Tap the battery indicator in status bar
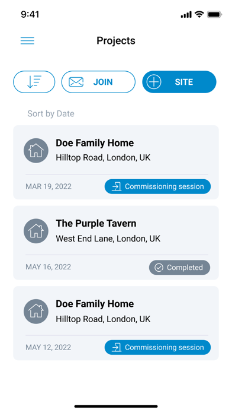The image size is (232, 413). 215,15
